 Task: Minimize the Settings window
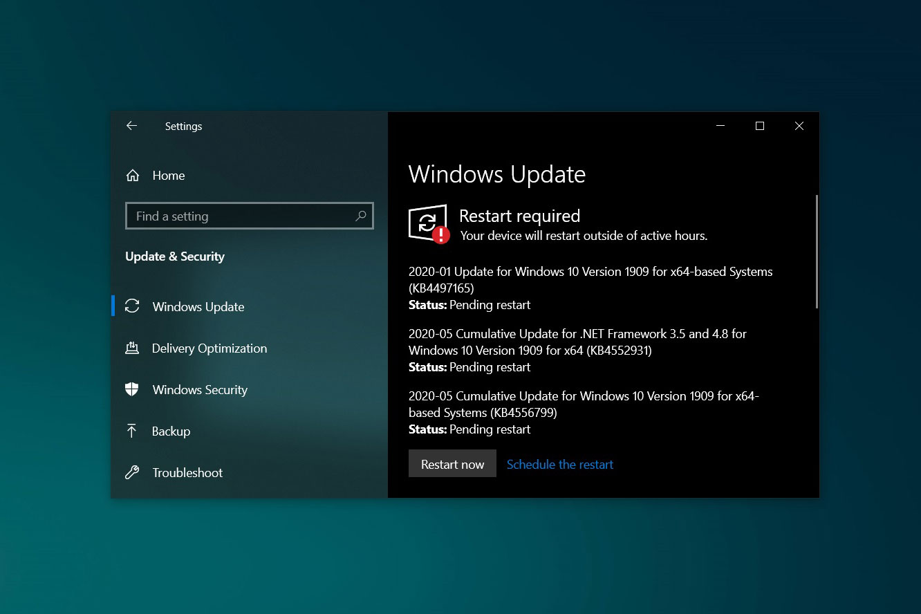[x=720, y=126]
